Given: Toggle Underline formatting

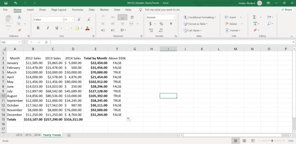Looking at the screenshot, I should pos(57,28).
